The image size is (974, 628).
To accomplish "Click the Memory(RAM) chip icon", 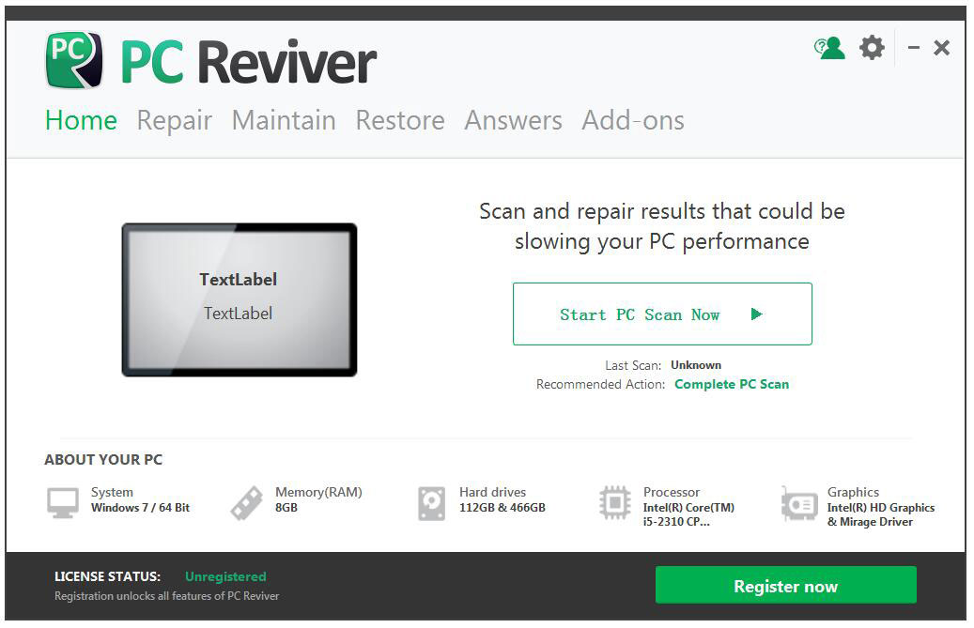I will pyautogui.click(x=246, y=502).
